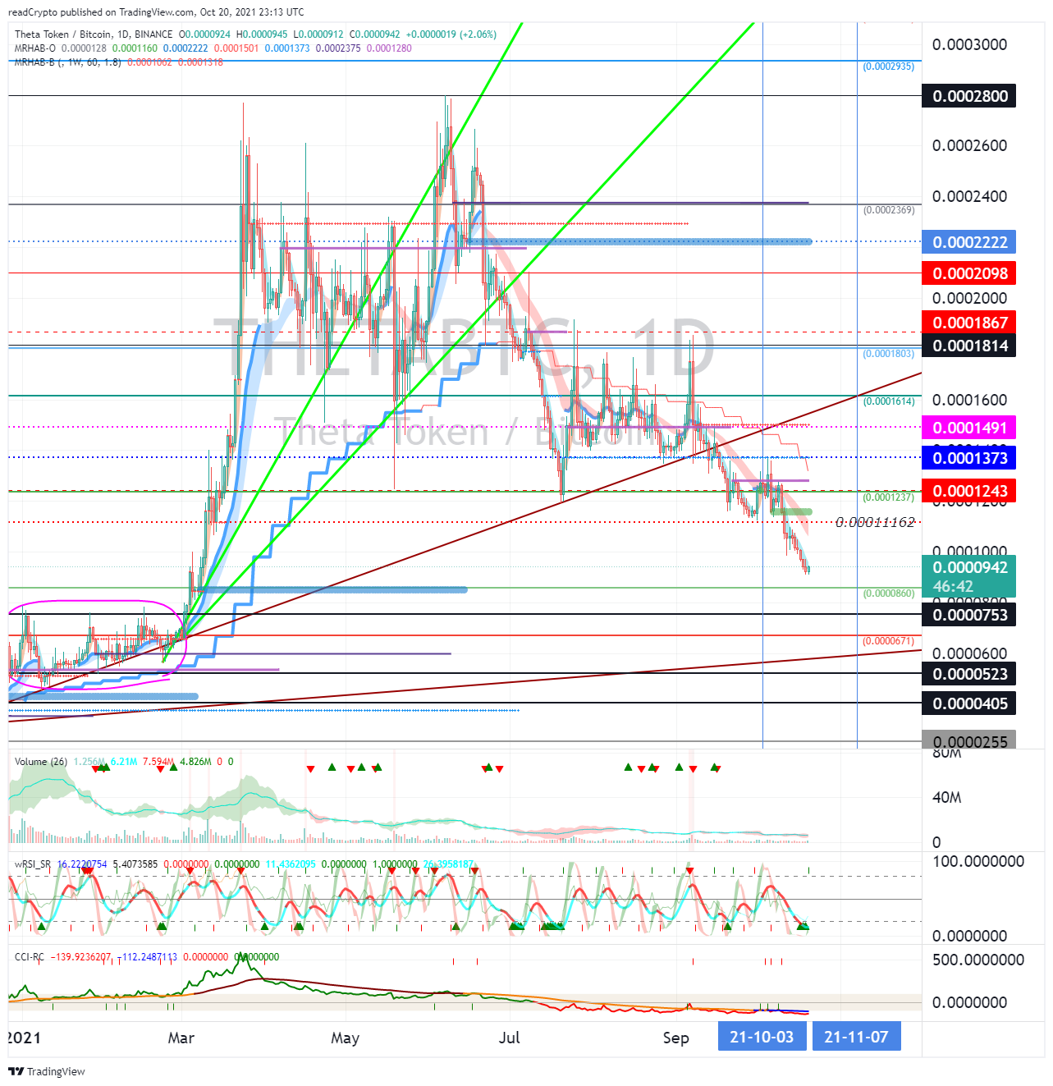Click the wRSI_SR indicator label

[x=33, y=864]
